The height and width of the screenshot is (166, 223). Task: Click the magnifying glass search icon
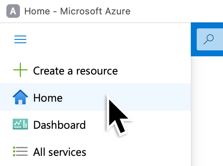click(x=209, y=39)
